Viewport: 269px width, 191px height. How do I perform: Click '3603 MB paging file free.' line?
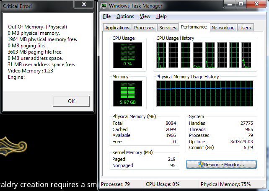(35, 52)
